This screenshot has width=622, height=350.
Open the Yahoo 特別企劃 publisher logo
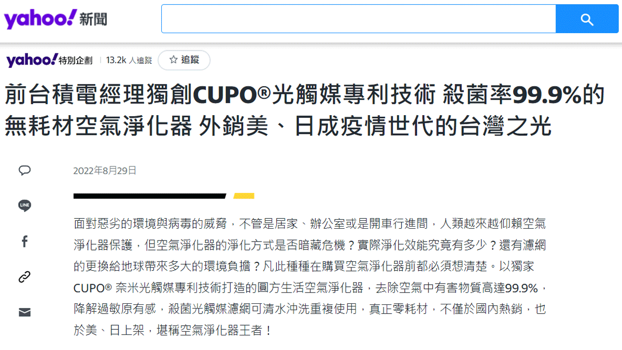(49, 60)
